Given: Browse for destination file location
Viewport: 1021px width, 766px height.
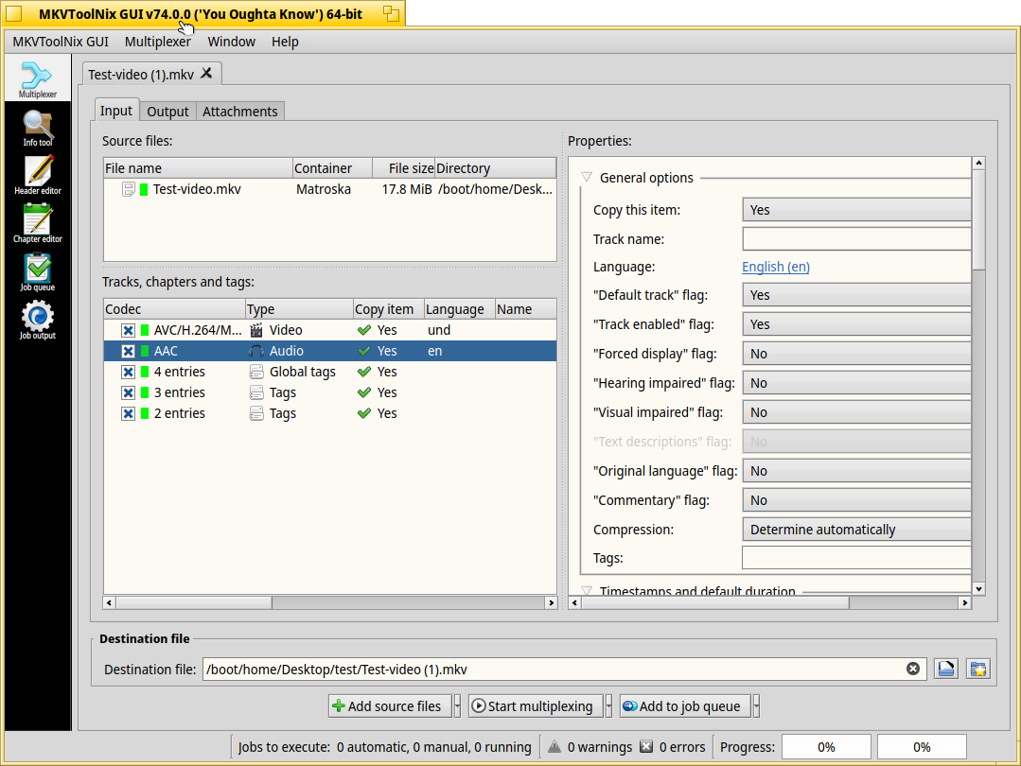Looking at the screenshot, I should point(945,669).
